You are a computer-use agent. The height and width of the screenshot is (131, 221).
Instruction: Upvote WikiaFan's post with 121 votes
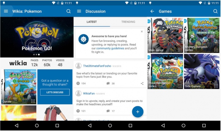click(78, 111)
